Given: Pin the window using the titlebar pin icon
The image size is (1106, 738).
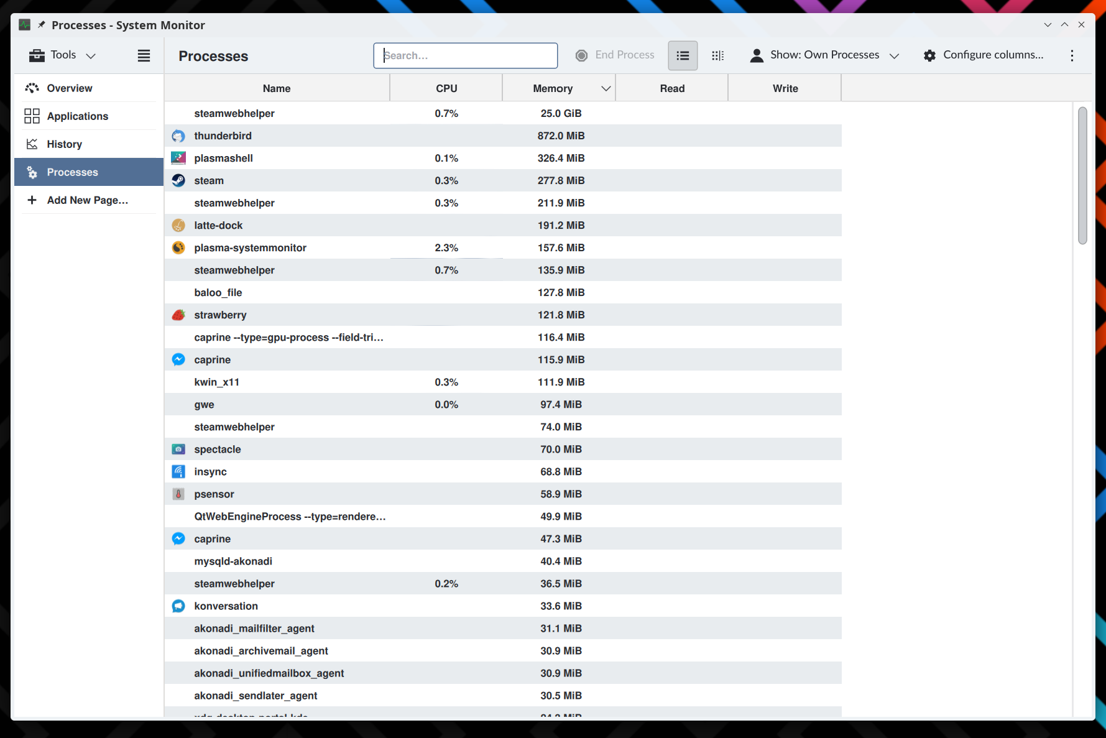Looking at the screenshot, I should point(42,25).
